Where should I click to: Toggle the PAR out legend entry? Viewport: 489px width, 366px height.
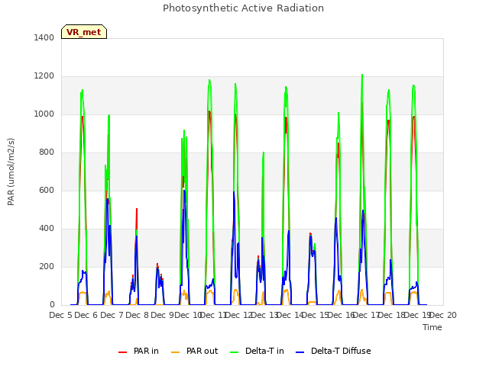click(x=195, y=351)
